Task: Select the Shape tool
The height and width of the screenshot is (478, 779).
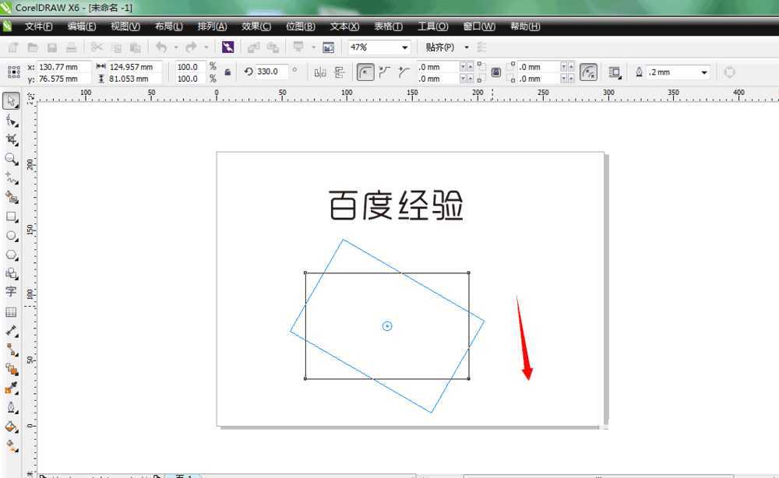Action: coord(11,121)
